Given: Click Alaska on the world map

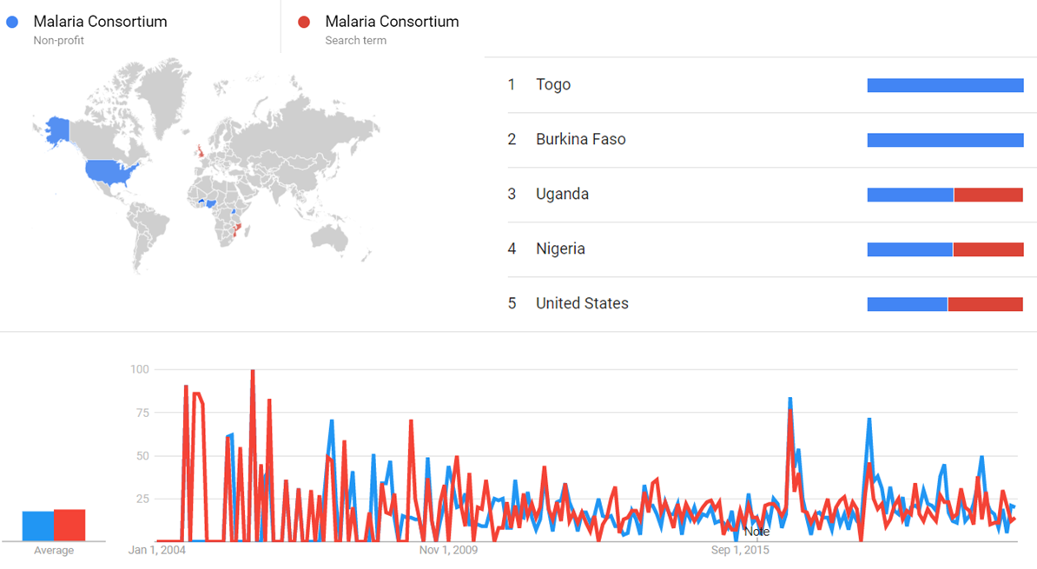Looking at the screenshot, I should (57, 129).
